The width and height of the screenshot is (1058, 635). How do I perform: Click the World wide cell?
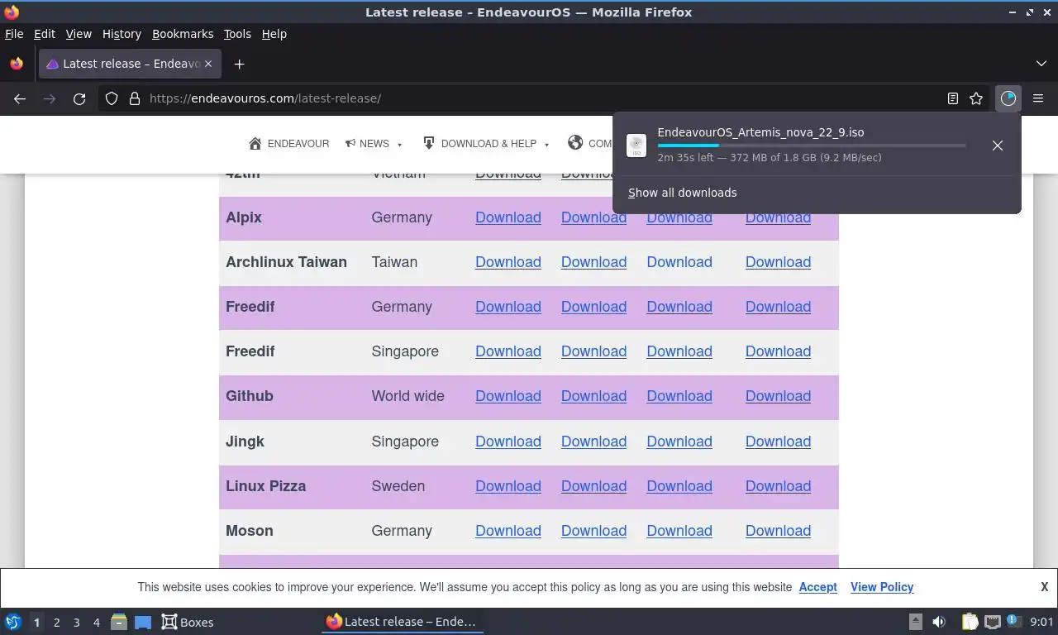coord(407,396)
